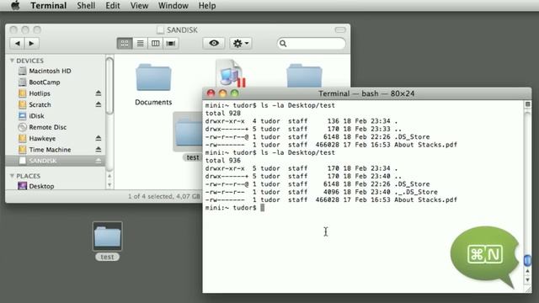The height and width of the screenshot is (303, 539).
Task: Select the computer file icon in SANDISK
Action: click(230, 73)
